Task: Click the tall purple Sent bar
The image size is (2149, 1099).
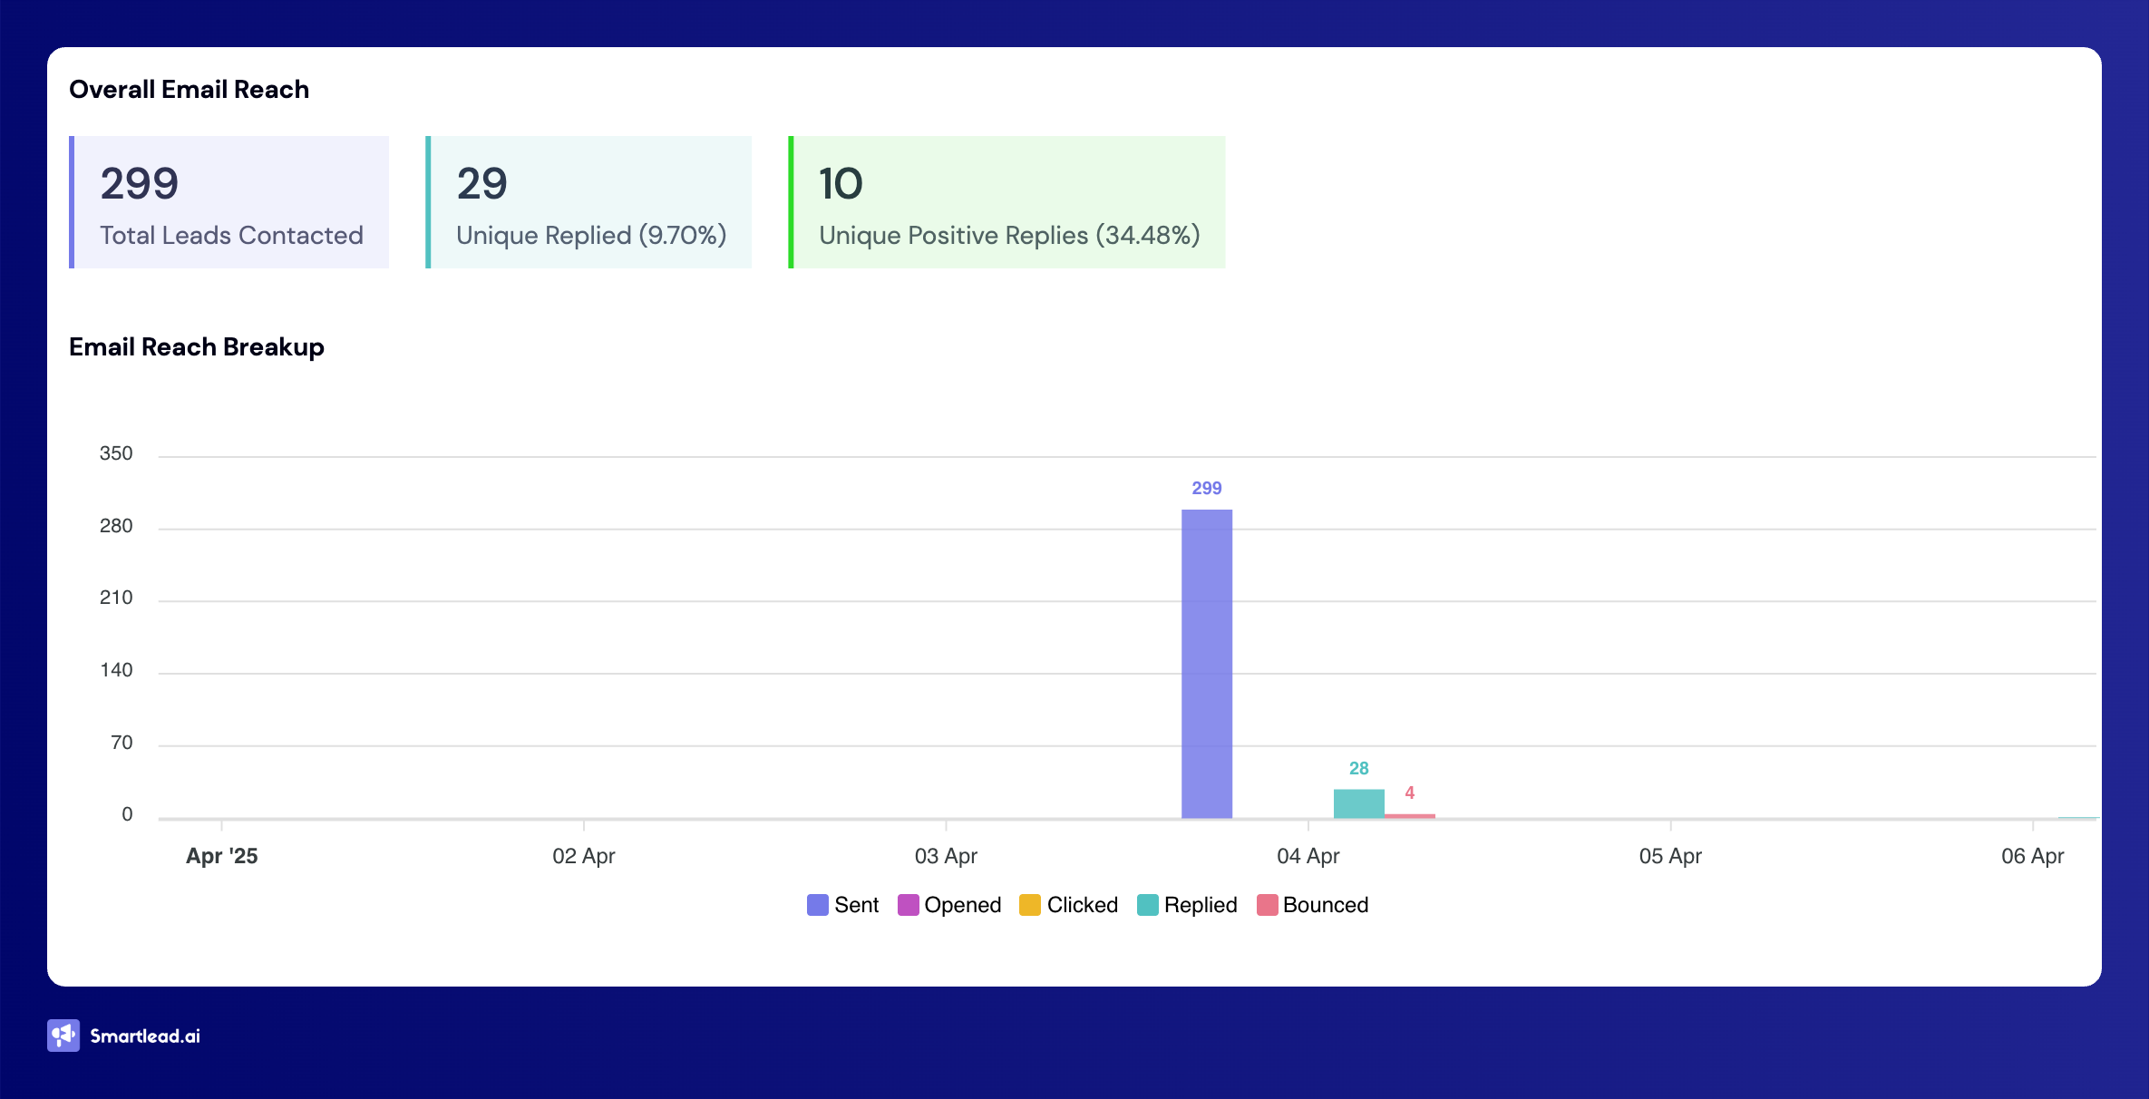Action: point(1206,664)
